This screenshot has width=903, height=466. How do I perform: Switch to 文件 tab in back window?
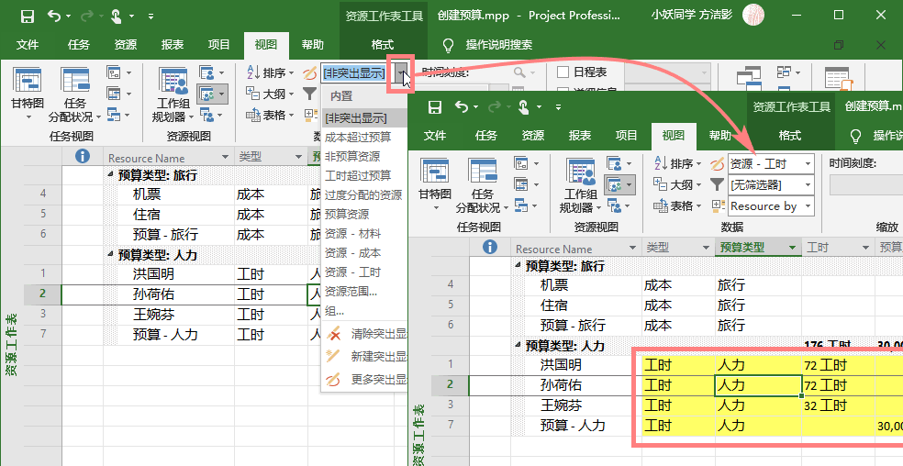[27, 44]
